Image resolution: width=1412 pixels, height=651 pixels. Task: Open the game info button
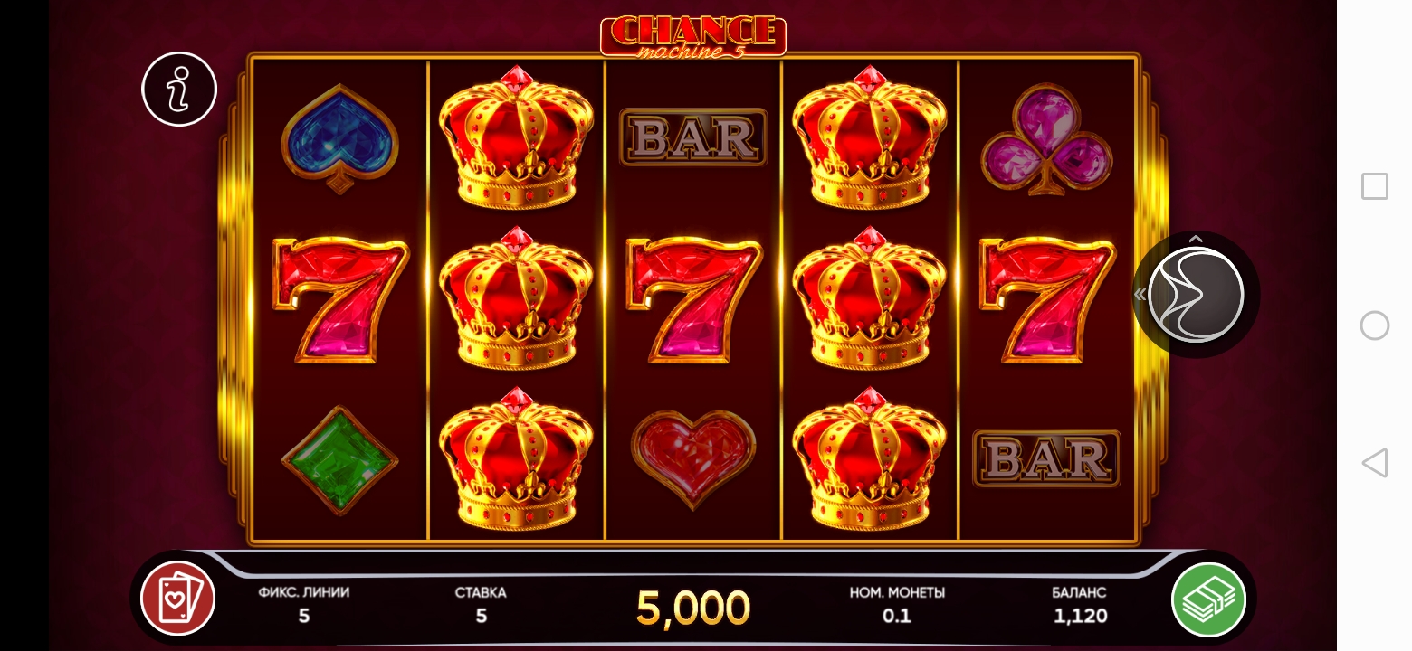point(179,89)
